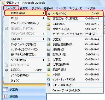Click the Message (メッセージ) mail icon

(49, 14)
